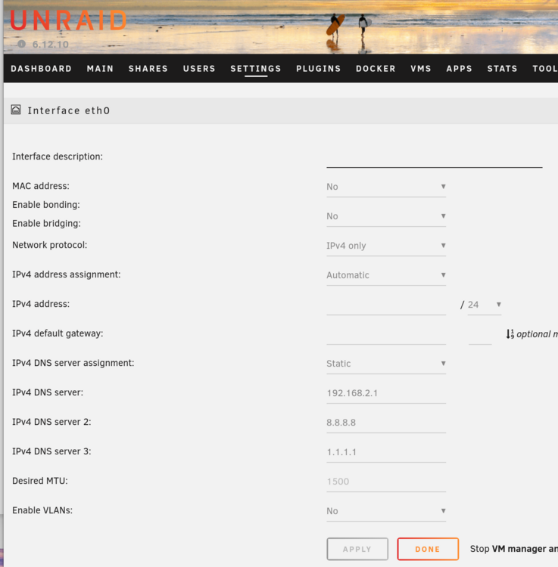The width and height of the screenshot is (558, 567).
Task: Click the 'IPv4 DNS server 2:' label
Action: 51,422
